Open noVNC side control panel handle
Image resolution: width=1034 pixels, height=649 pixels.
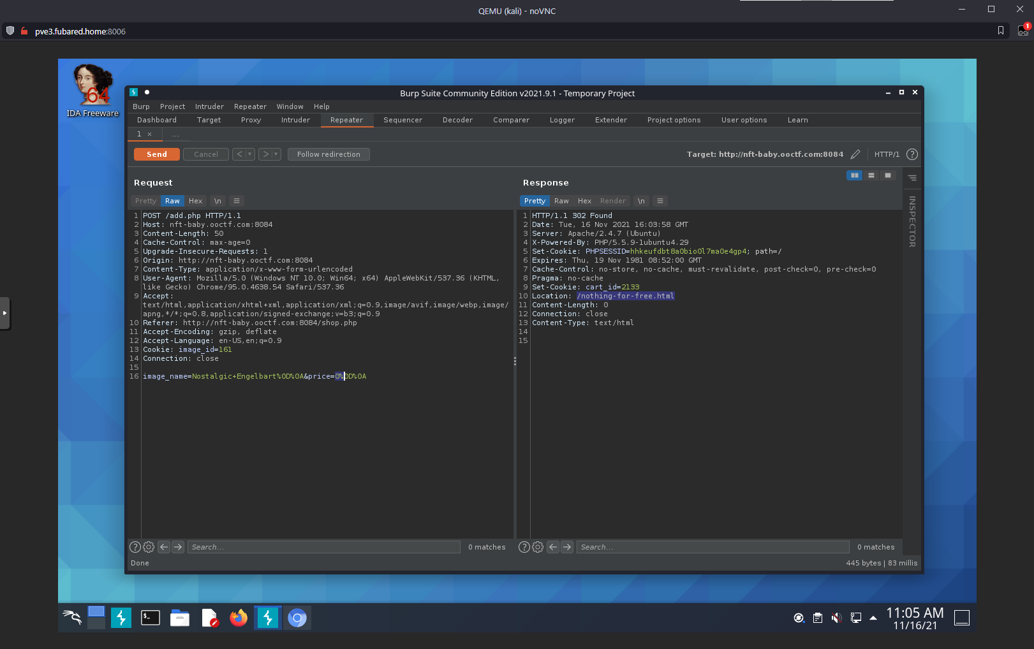(x=4, y=313)
